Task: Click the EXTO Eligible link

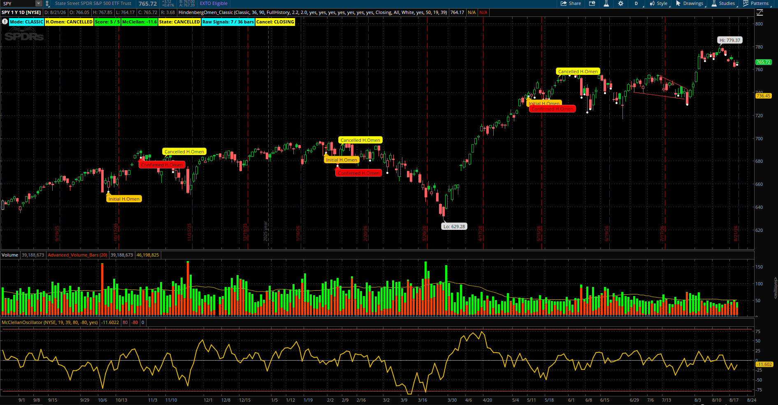Action: pos(214,3)
